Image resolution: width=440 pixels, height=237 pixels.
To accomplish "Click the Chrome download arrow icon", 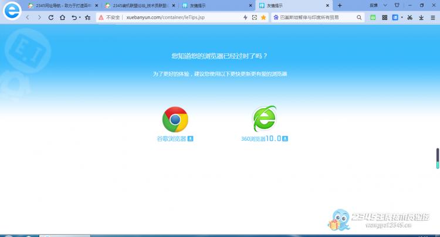I will (x=190, y=138).
